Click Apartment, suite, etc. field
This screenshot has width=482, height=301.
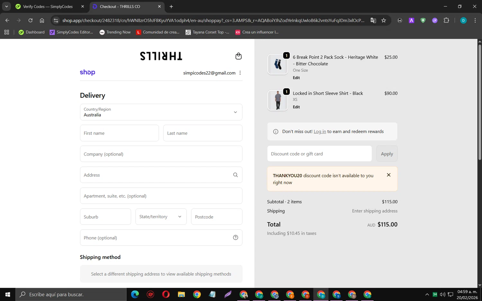[x=161, y=196]
